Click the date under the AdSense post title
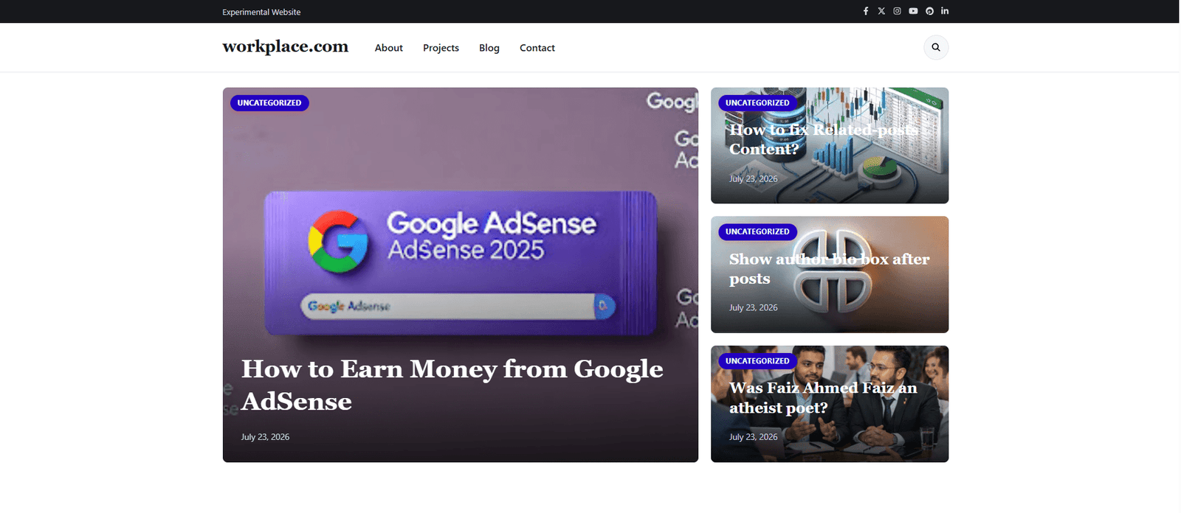The width and height of the screenshot is (1181, 513). [x=265, y=437]
